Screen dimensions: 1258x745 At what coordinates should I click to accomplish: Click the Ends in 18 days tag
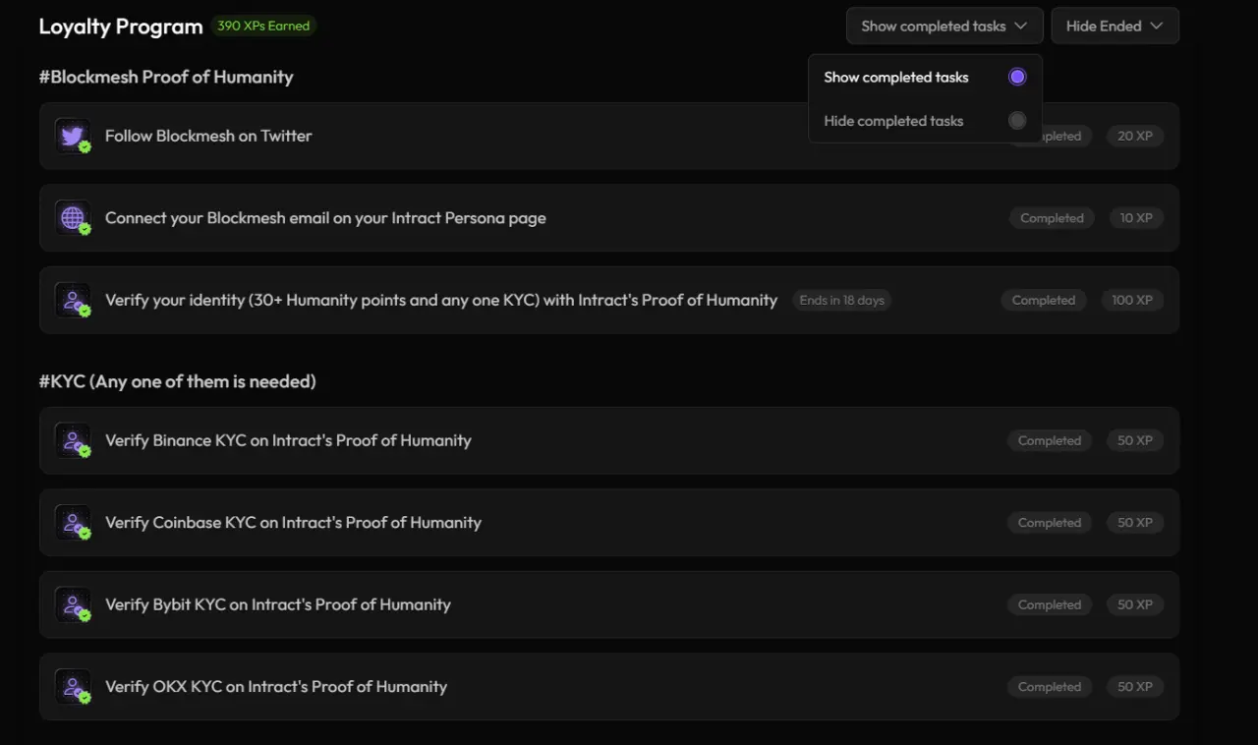click(x=842, y=300)
